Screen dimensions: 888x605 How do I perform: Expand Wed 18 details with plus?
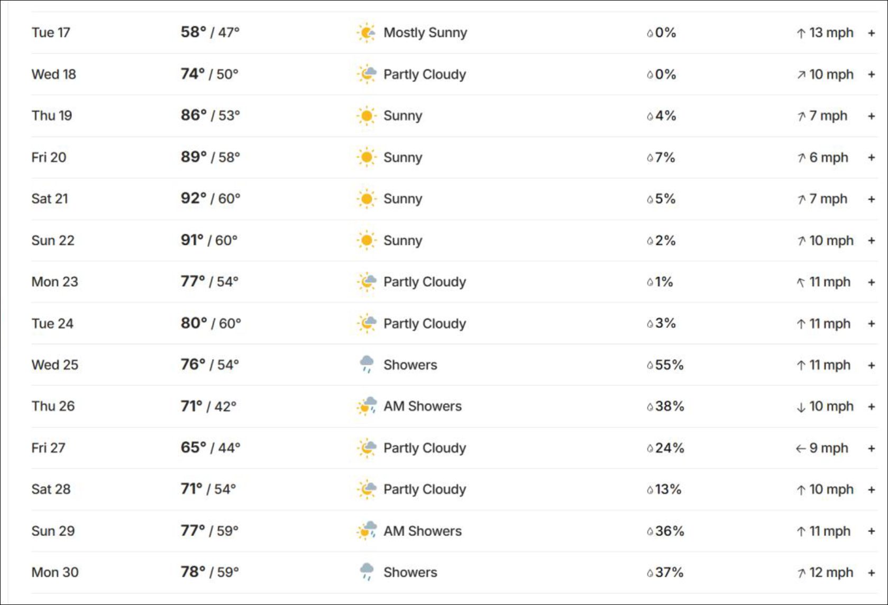(872, 75)
